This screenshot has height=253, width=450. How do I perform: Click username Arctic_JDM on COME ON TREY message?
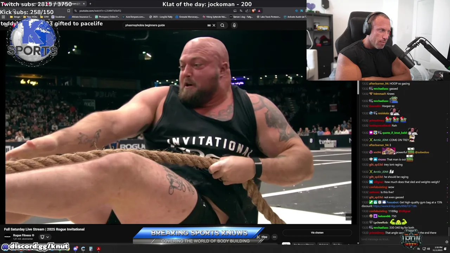(381, 140)
